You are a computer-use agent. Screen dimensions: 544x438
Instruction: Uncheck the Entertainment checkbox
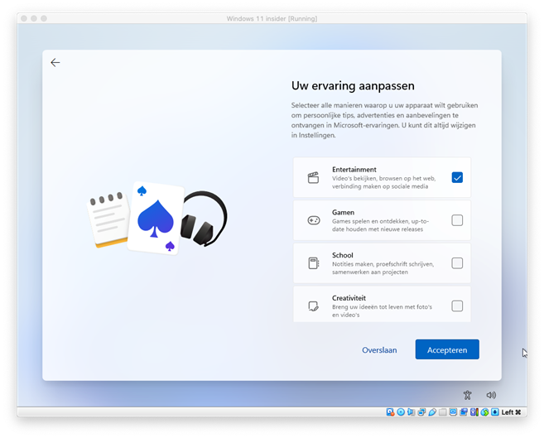click(457, 177)
